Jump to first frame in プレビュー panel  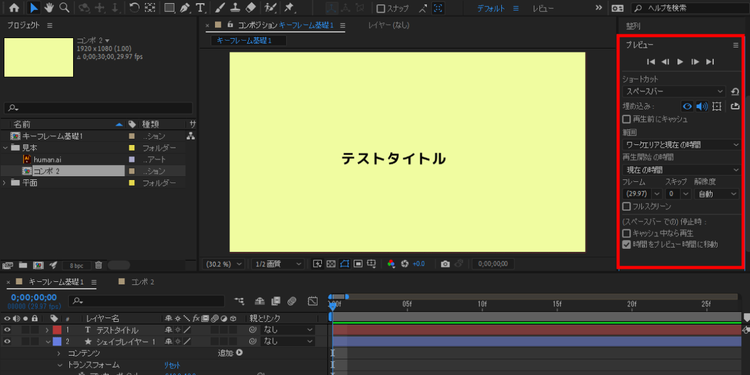click(x=651, y=61)
